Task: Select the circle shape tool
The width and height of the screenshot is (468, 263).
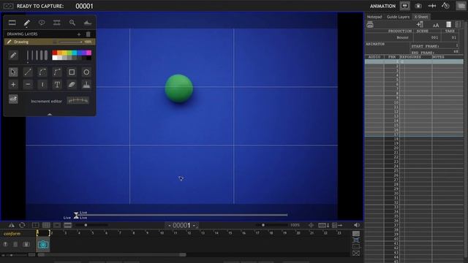Action: [x=86, y=72]
